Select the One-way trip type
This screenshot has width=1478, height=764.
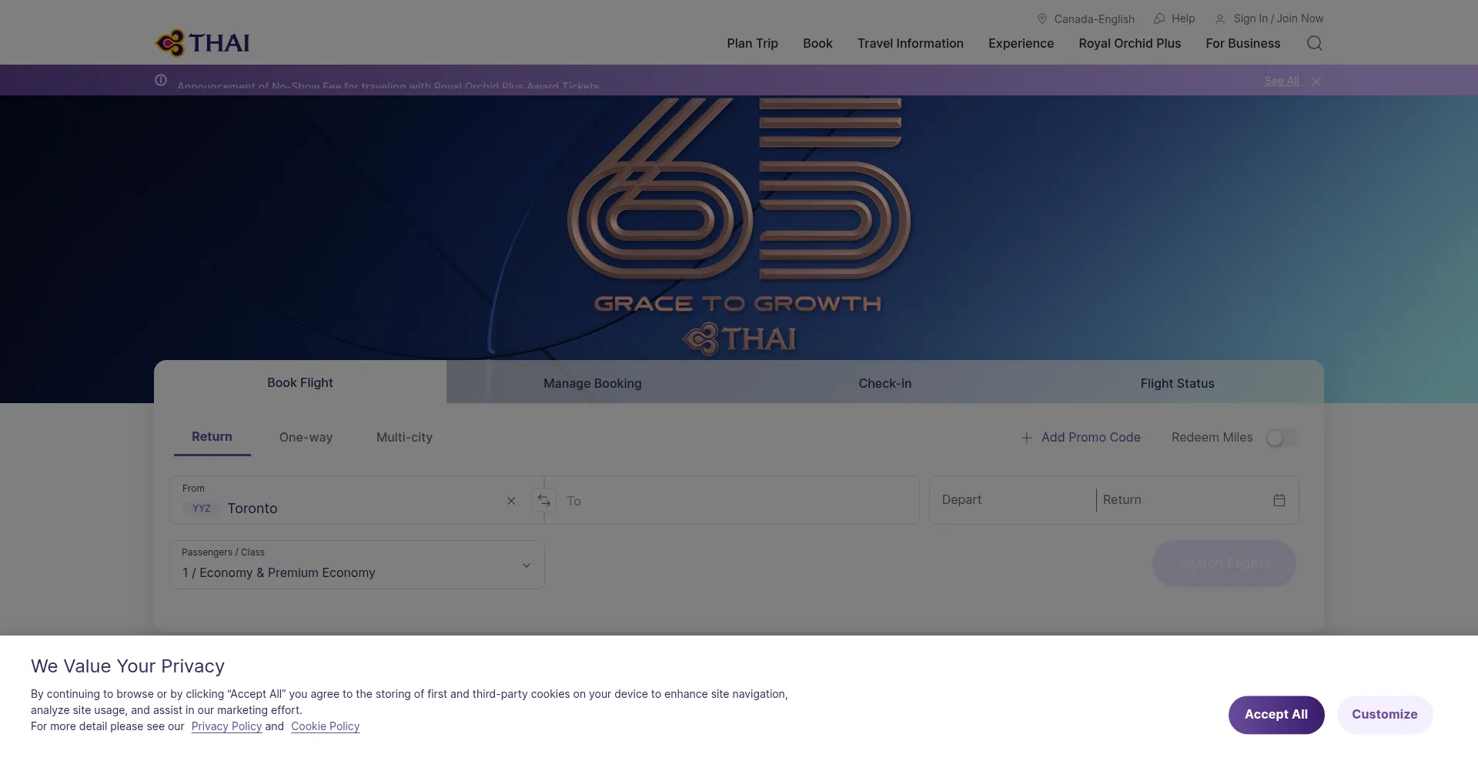click(x=306, y=437)
